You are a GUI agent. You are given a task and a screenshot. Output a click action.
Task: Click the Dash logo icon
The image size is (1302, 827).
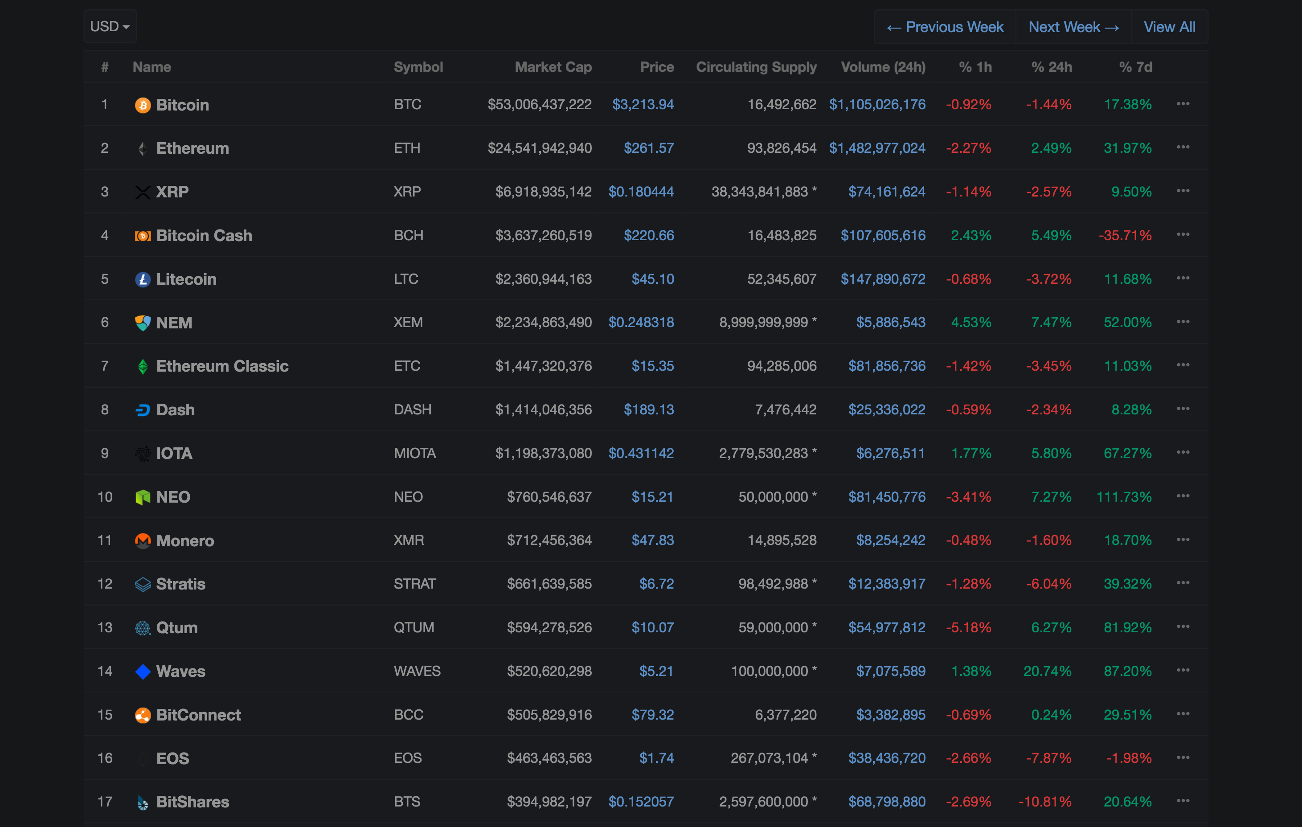point(143,410)
